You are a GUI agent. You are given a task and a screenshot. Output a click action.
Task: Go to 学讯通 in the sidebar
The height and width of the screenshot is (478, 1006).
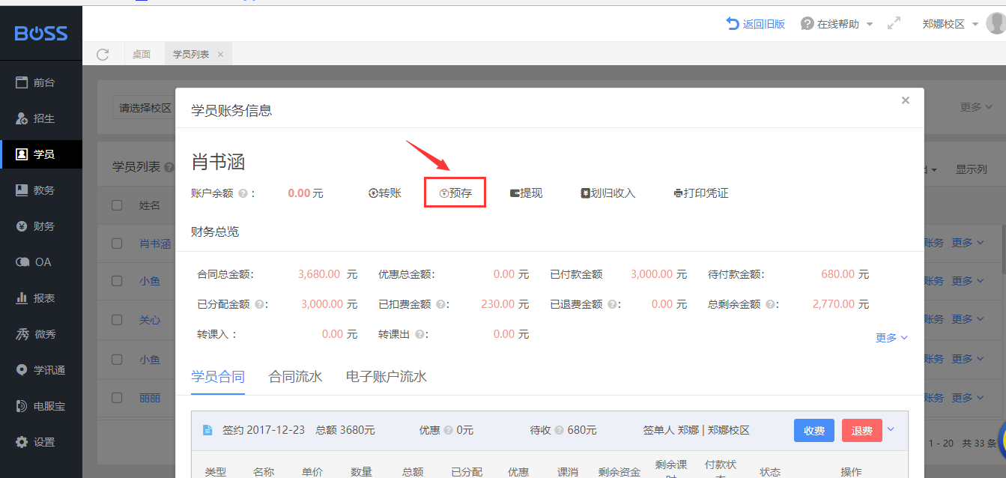[41, 370]
